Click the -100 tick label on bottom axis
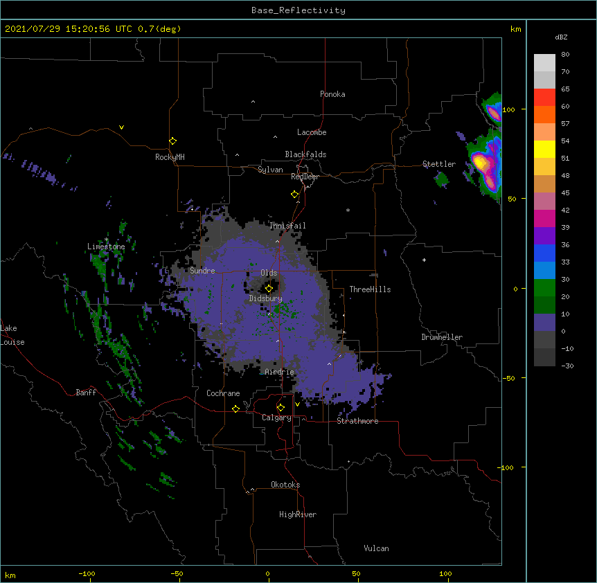 (87, 573)
